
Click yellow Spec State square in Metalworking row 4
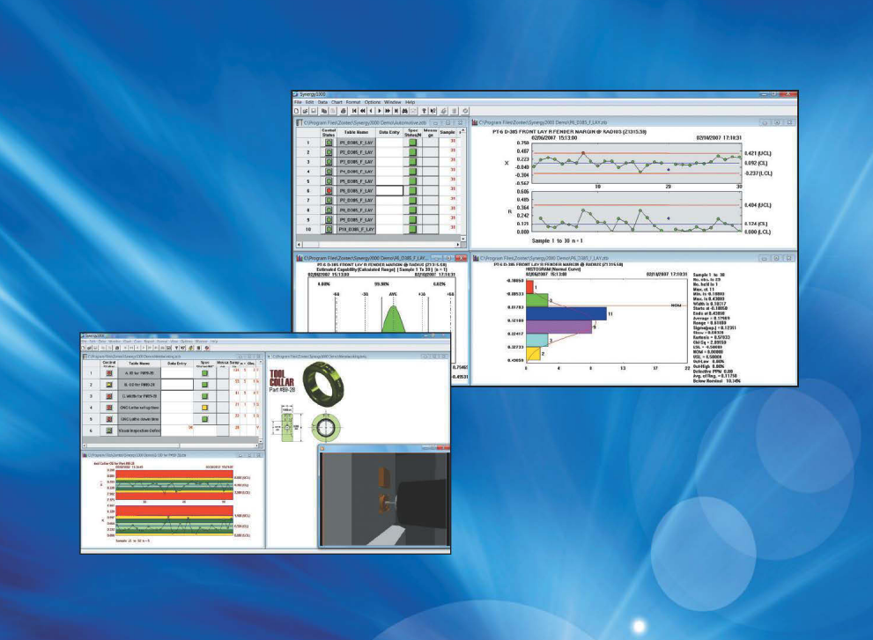[205, 408]
